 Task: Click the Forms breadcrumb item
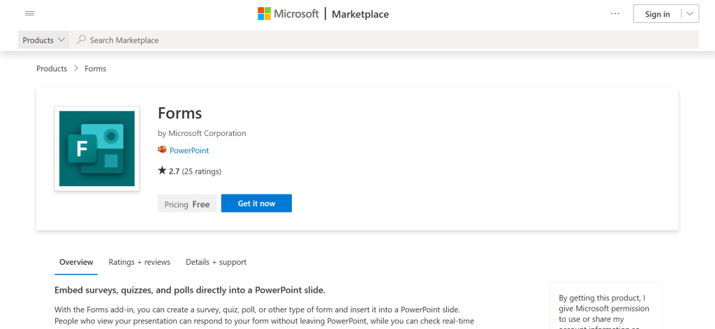[95, 69]
